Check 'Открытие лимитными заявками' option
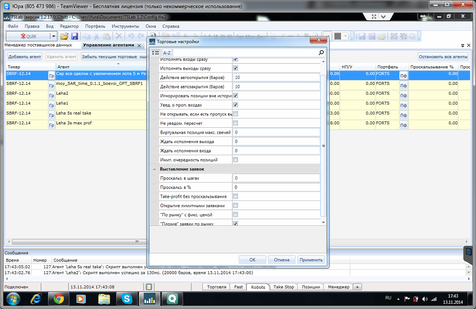The height and width of the screenshot is (309, 476). point(235,205)
